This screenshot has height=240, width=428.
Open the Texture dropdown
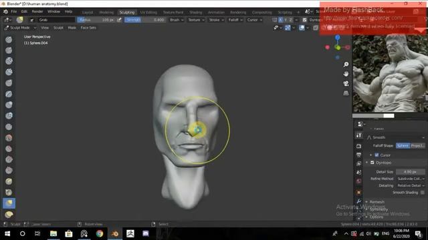click(196, 20)
